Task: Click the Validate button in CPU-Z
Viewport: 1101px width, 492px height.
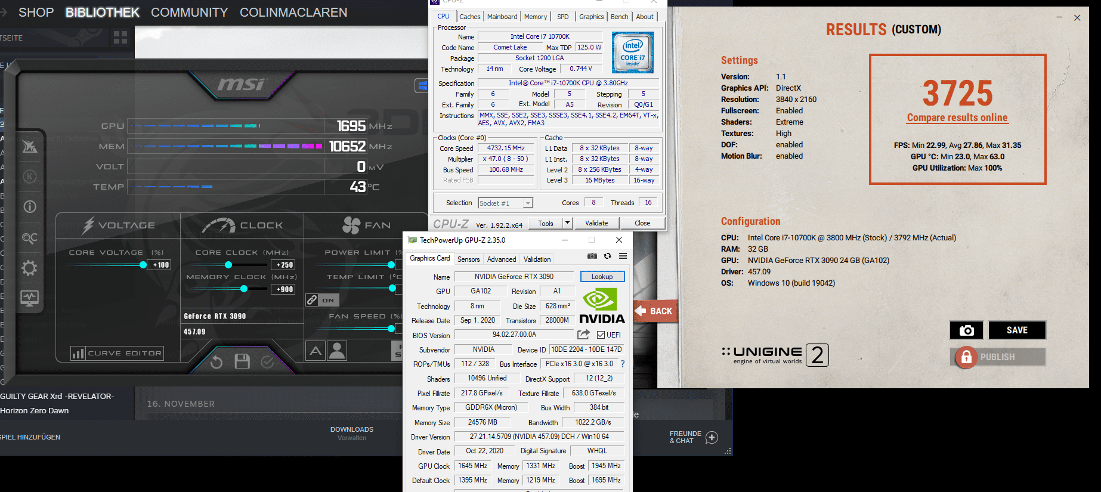Action: click(596, 223)
